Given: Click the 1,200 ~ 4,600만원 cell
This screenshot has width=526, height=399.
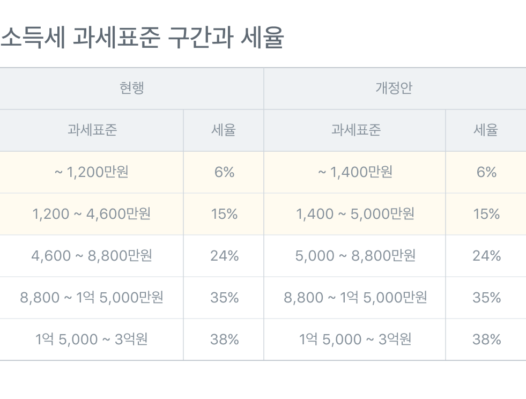Looking at the screenshot, I should click(x=92, y=214).
